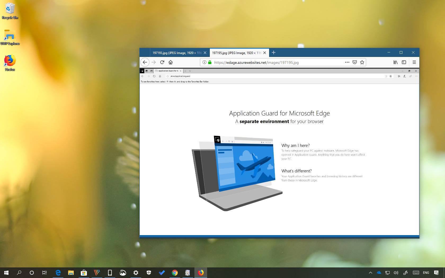This screenshot has height=278, width=445.
Task: Bookmark this page with the star
Action: (362, 62)
